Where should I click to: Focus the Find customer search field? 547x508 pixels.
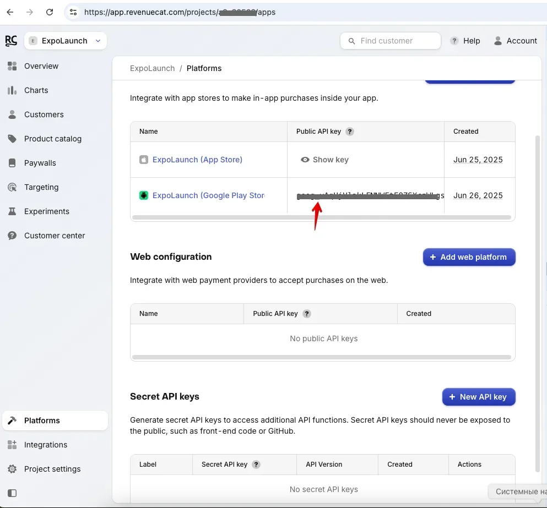[x=391, y=41]
